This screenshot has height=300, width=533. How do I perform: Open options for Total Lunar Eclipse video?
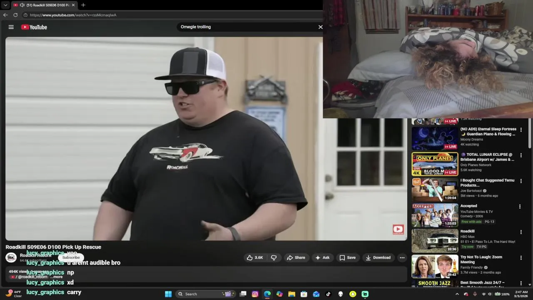tap(521, 155)
